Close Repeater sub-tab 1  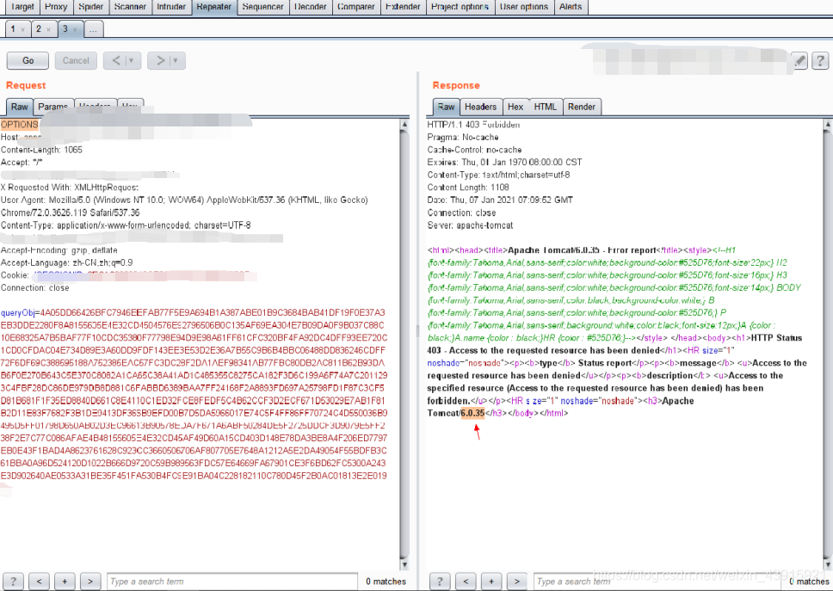tap(22, 29)
